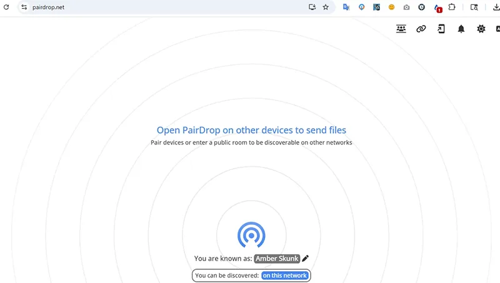Open the droplet extension with red badge
500x283 pixels.
tap(437, 8)
